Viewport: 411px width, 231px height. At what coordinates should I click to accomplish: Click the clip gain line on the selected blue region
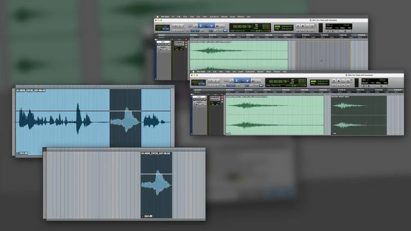coord(125,111)
